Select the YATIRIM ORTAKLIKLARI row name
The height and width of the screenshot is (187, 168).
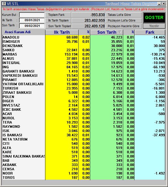[23, 84]
